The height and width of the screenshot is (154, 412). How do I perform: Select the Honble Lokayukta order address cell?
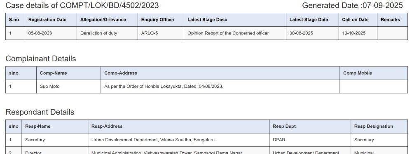point(220,86)
